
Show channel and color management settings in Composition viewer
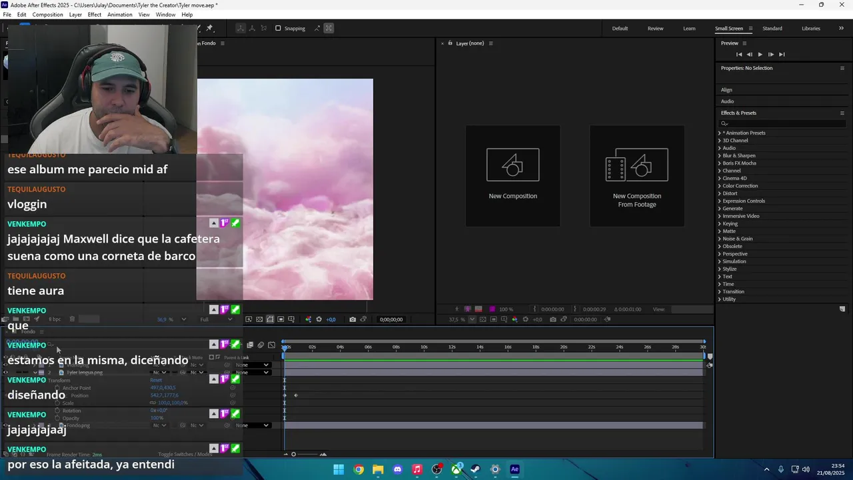tap(308, 319)
